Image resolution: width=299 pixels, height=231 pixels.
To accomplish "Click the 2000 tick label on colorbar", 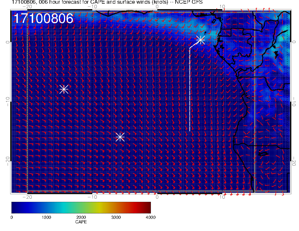I will point(81,217).
